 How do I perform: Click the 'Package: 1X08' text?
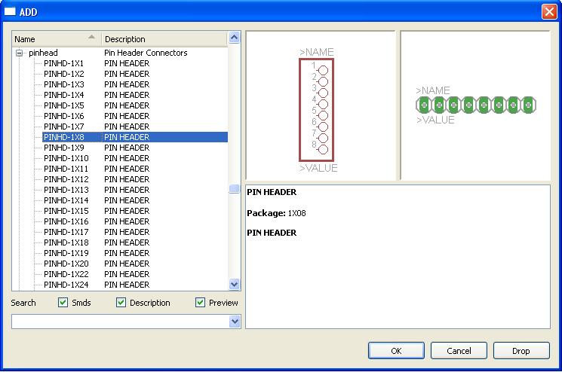[x=276, y=213]
